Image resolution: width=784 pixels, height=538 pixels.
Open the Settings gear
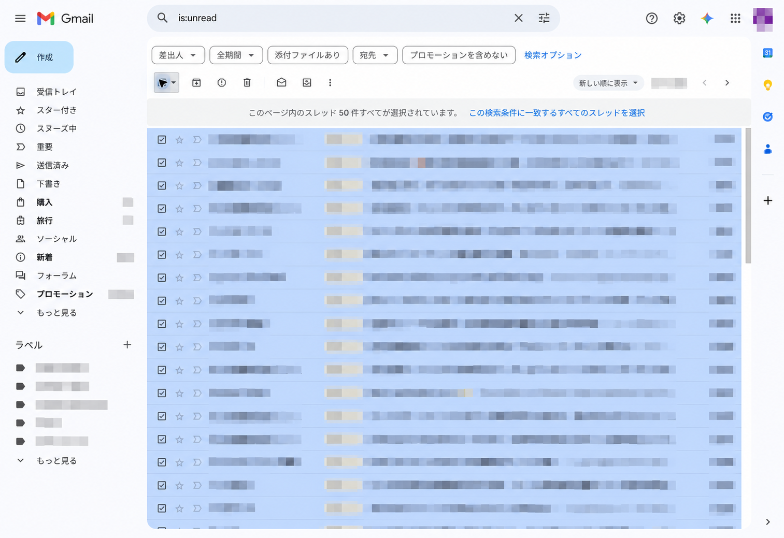pos(679,19)
